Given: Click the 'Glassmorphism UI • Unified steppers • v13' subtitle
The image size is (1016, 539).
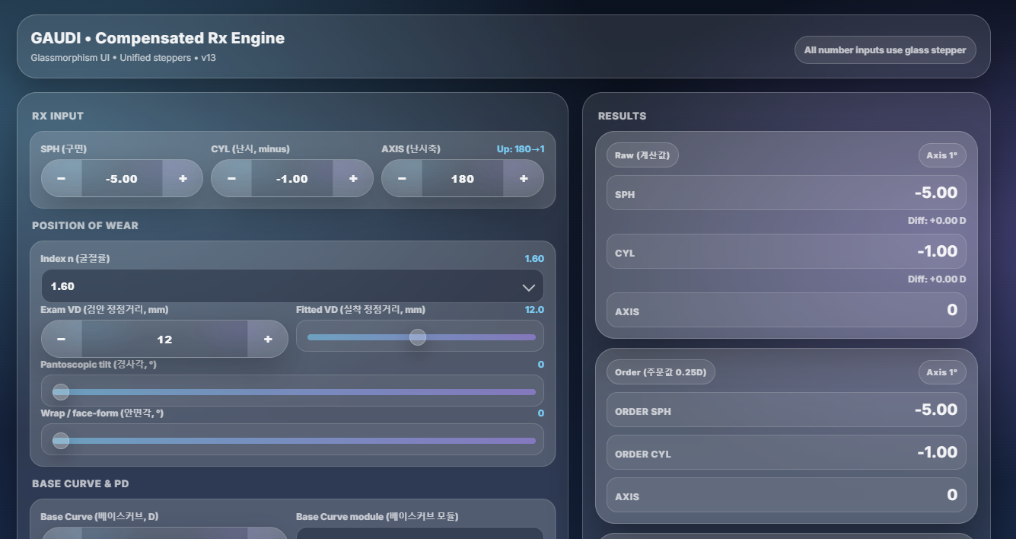Looking at the screenshot, I should 123,58.
